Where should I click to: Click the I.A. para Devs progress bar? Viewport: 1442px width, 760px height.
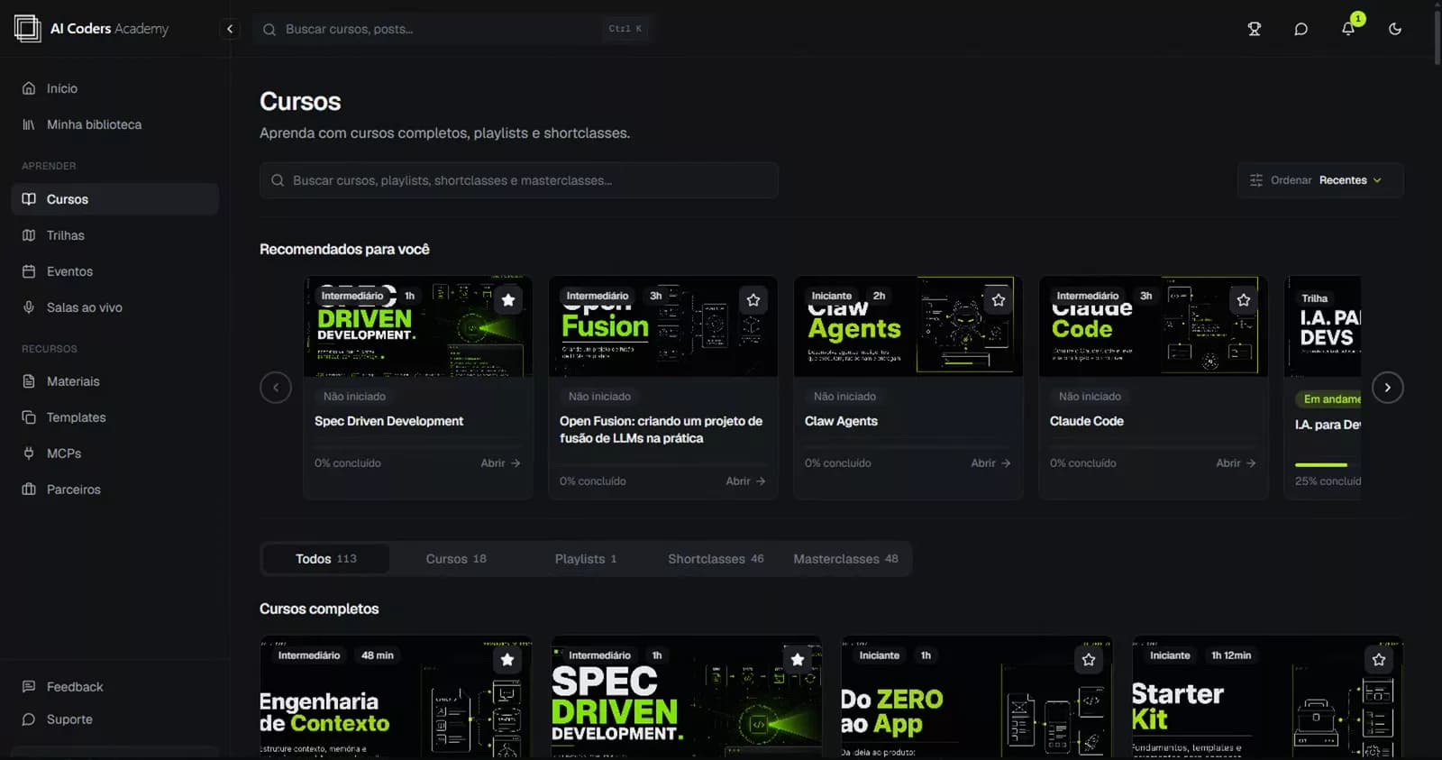point(1328,465)
